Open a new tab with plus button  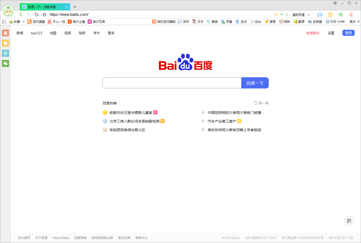click(75, 7)
